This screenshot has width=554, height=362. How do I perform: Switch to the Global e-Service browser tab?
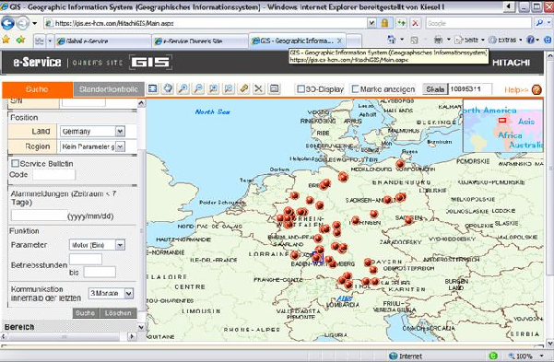[103, 41]
